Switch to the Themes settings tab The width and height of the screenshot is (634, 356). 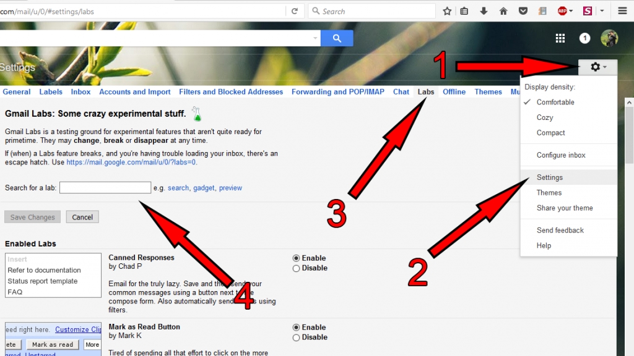(488, 91)
